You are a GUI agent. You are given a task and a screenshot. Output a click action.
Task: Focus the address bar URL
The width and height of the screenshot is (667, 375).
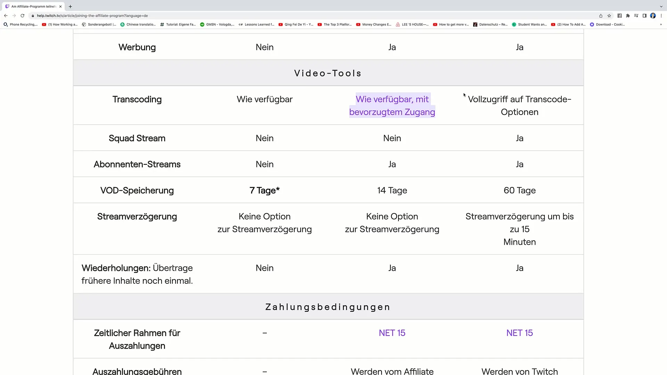tap(92, 16)
